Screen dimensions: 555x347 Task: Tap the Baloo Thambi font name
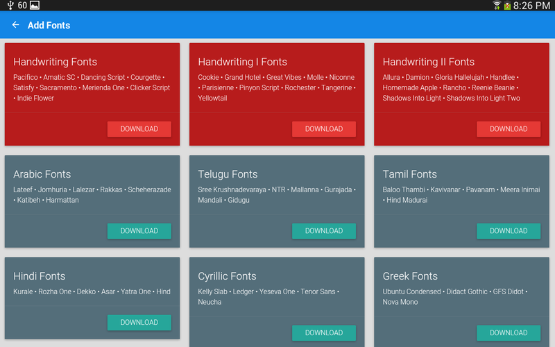coord(404,189)
